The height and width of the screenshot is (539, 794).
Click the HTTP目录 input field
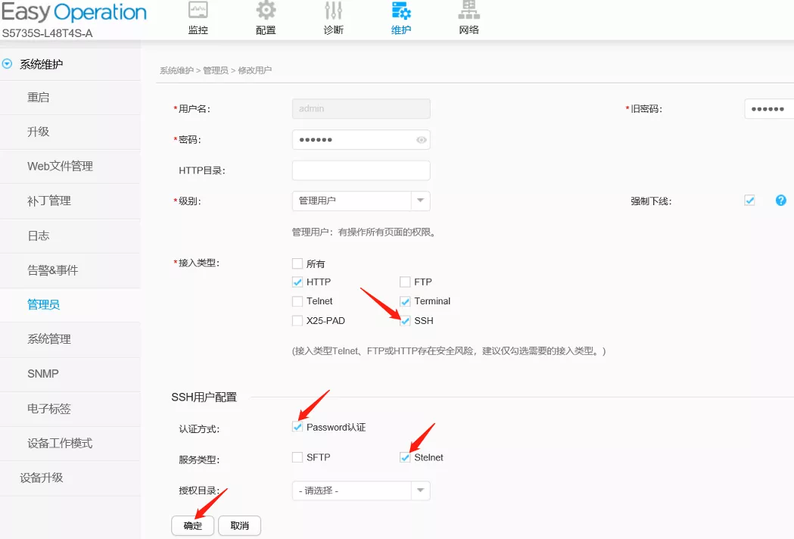click(360, 170)
